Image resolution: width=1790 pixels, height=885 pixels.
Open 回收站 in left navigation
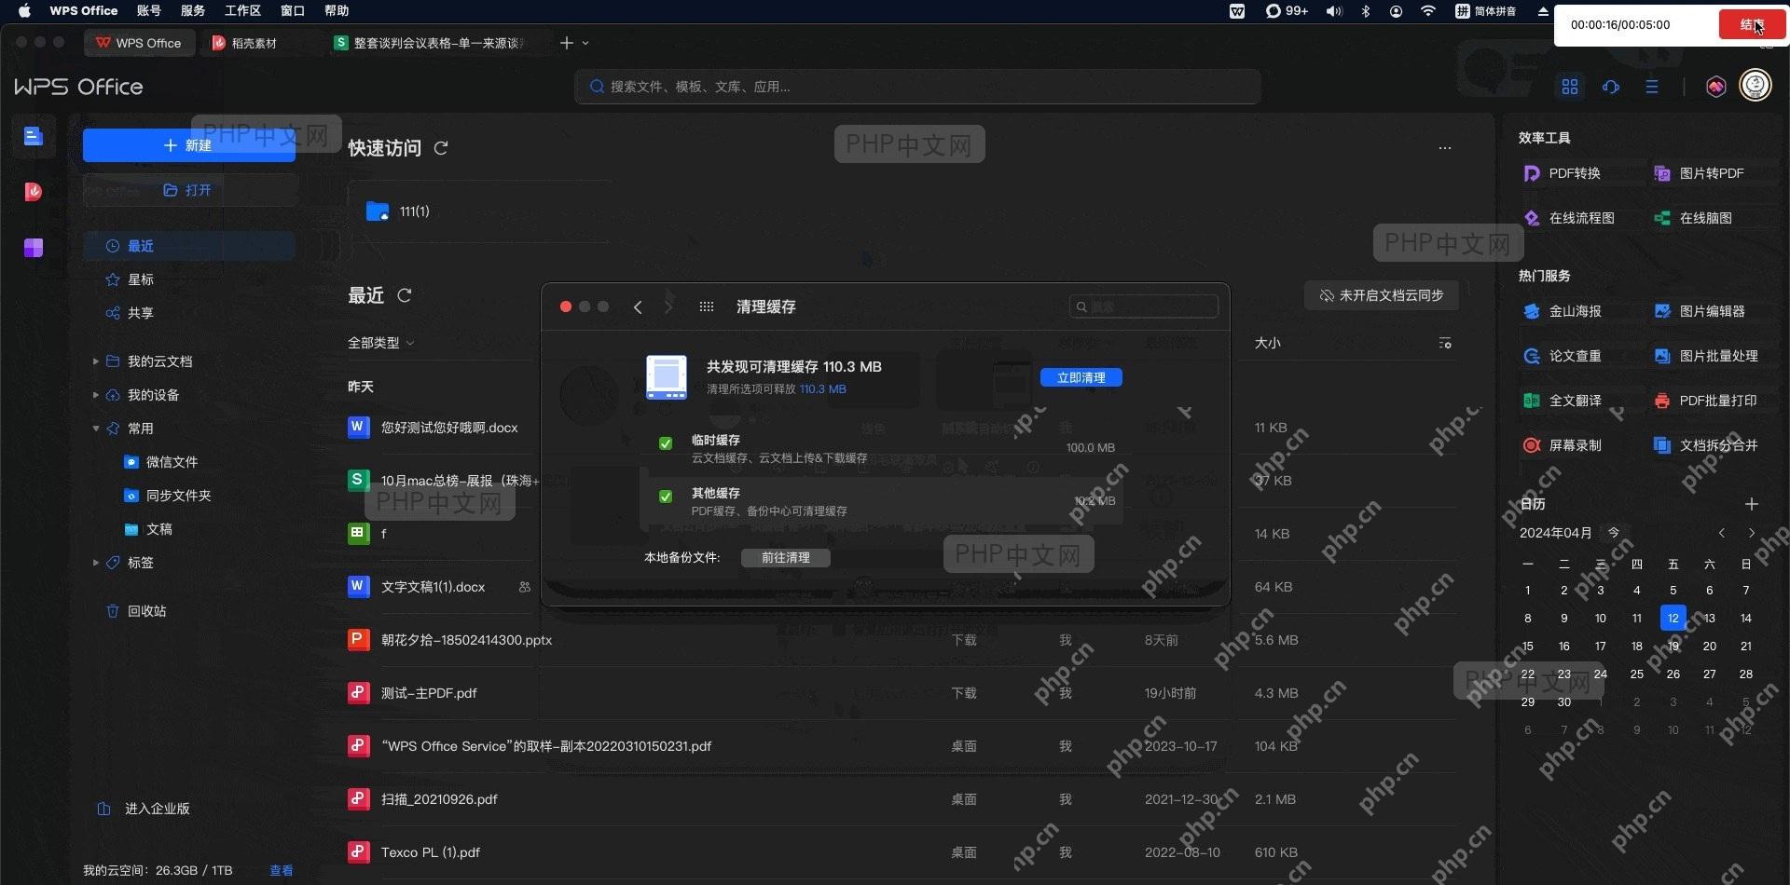tap(138, 611)
